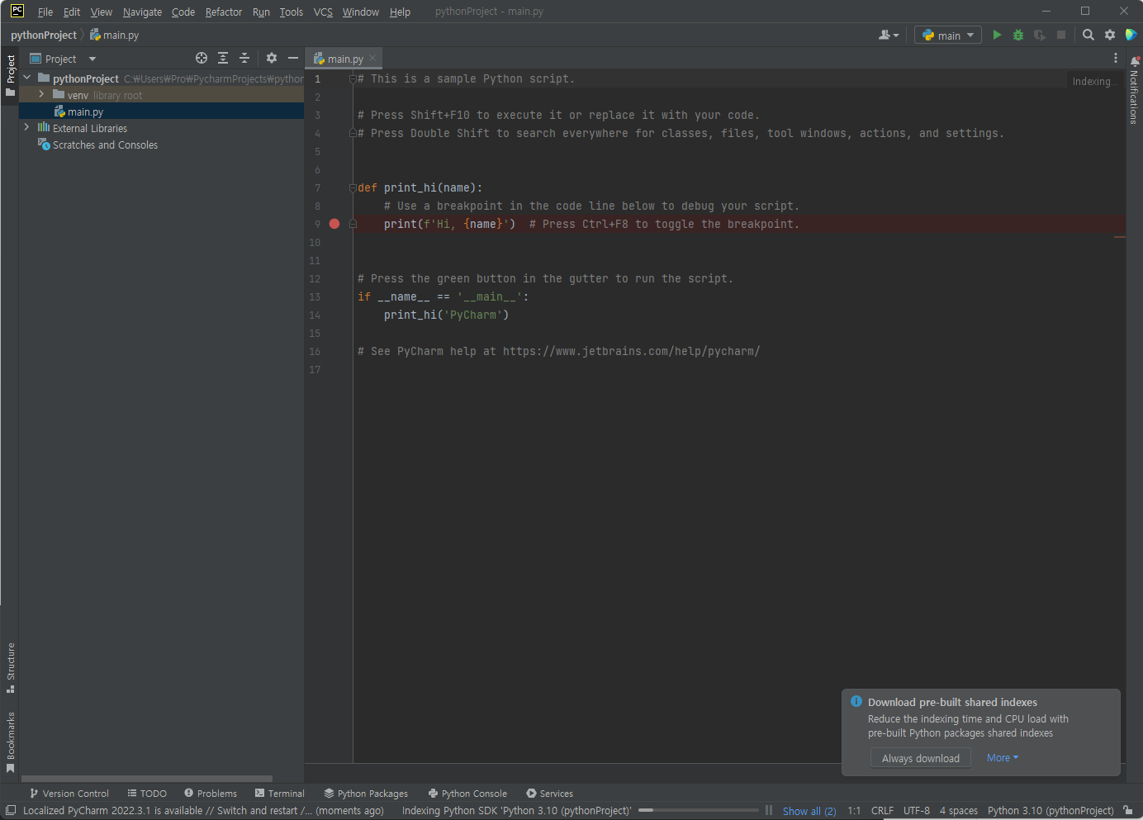Run with coverage icon in toolbar
The height and width of the screenshot is (820, 1143).
pyautogui.click(x=1040, y=35)
